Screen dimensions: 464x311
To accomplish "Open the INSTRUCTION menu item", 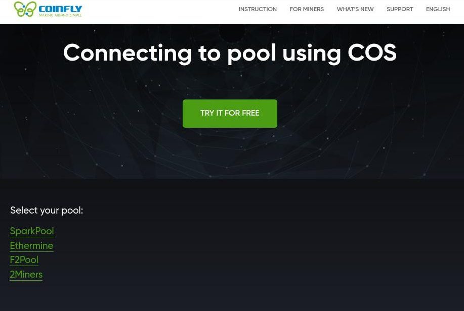I will point(258,9).
